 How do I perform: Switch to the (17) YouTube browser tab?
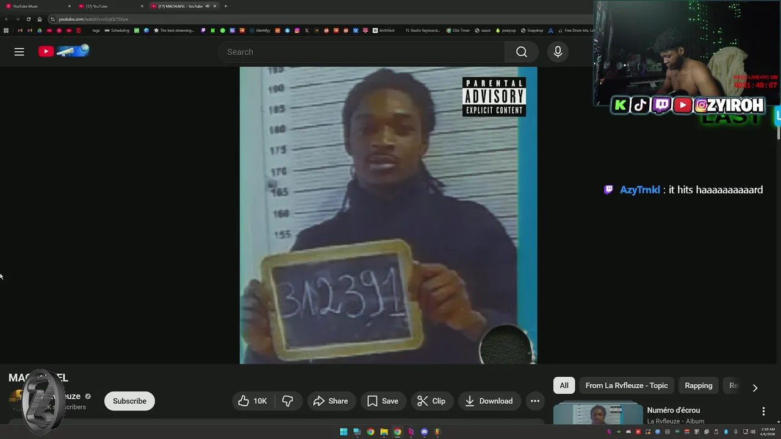click(110, 6)
